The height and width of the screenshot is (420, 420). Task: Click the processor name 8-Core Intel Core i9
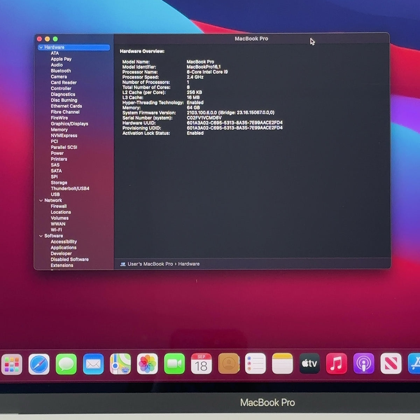tap(207, 72)
